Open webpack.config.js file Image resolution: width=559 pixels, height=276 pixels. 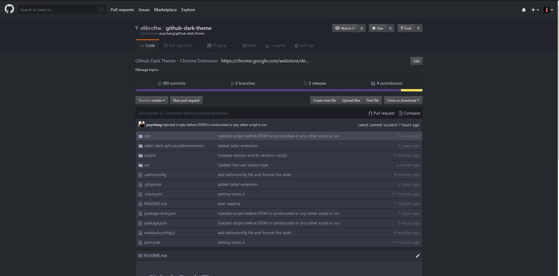(x=159, y=233)
